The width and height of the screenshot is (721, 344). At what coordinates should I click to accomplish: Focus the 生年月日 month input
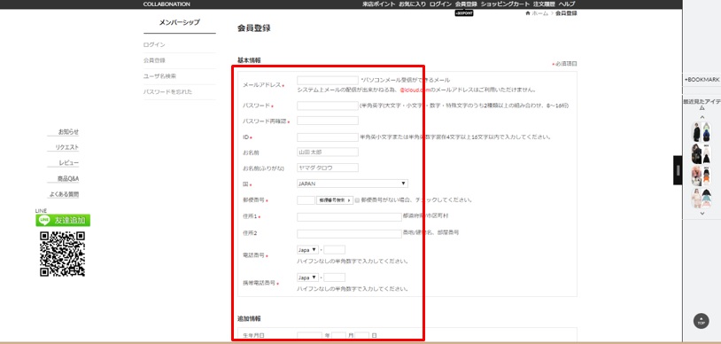click(339, 336)
